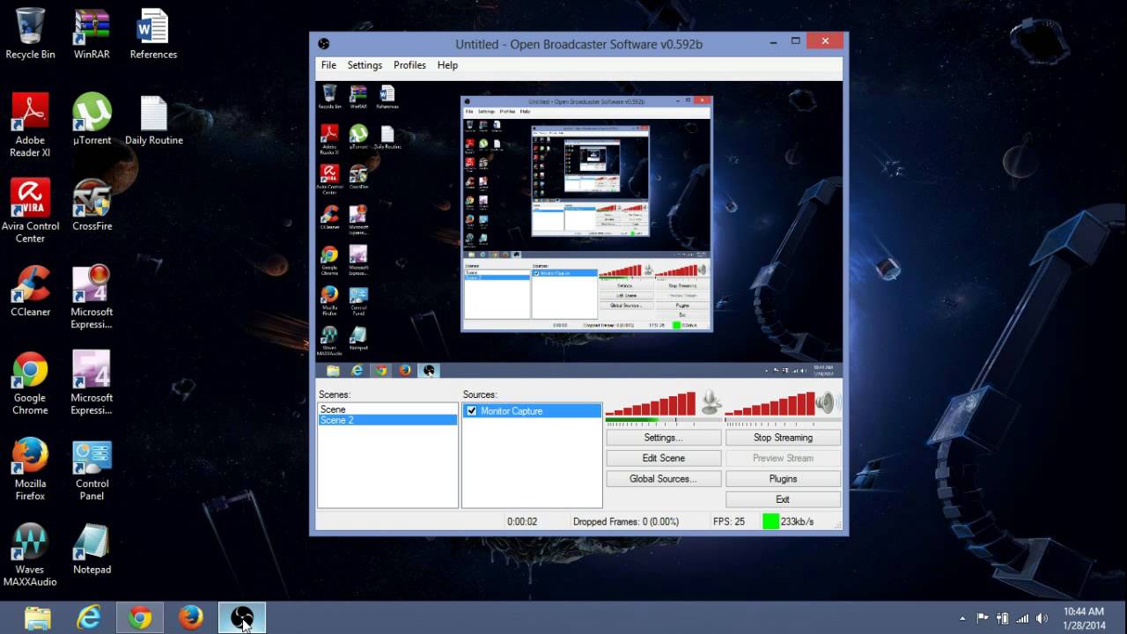This screenshot has width=1127, height=634.
Task: Click the '0:00:02' stream timer
Action: click(x=522, y=521)
